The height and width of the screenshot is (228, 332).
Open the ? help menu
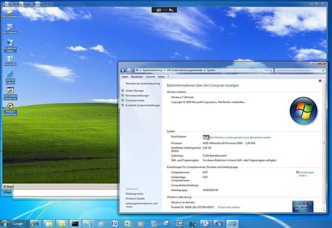pos(168,76)
